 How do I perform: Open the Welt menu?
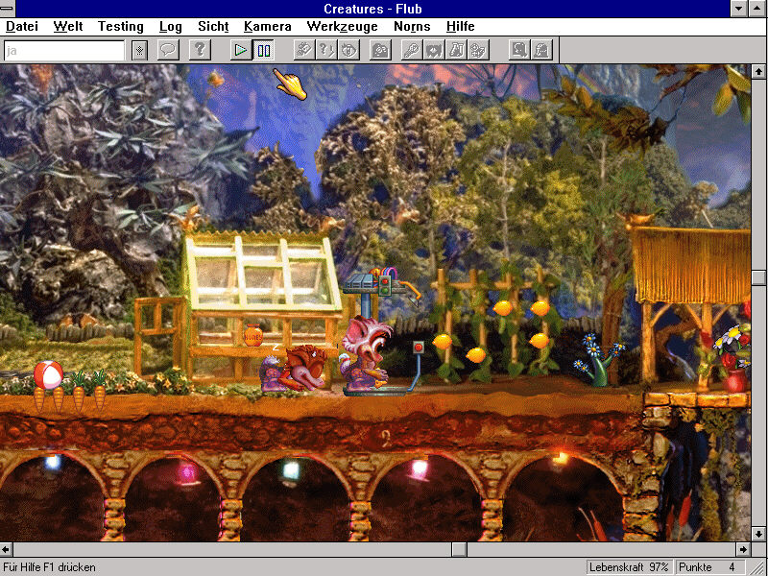pyautogui.click(x=68, y=27)
